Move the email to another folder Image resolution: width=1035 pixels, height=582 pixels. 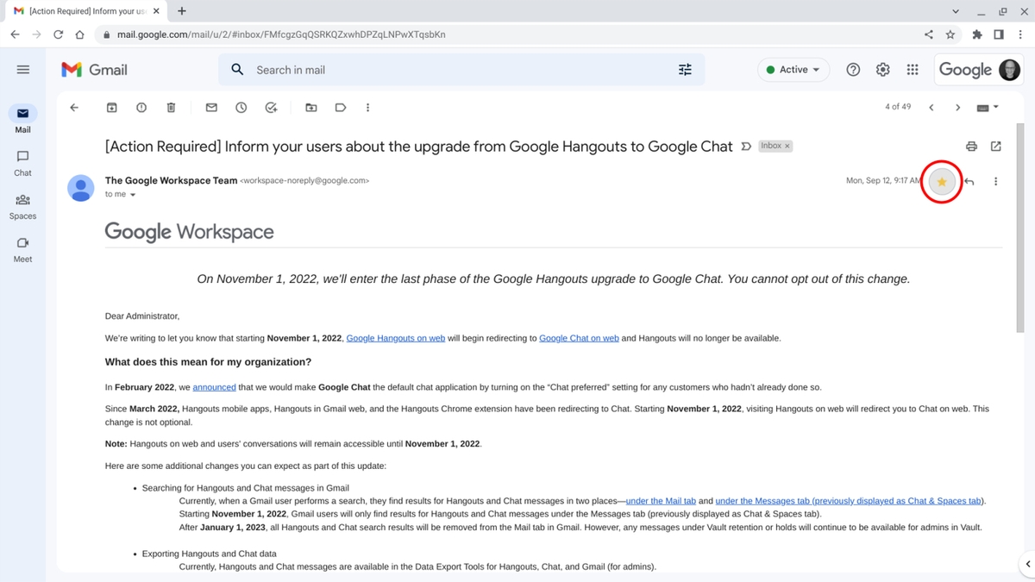point(311,107)
